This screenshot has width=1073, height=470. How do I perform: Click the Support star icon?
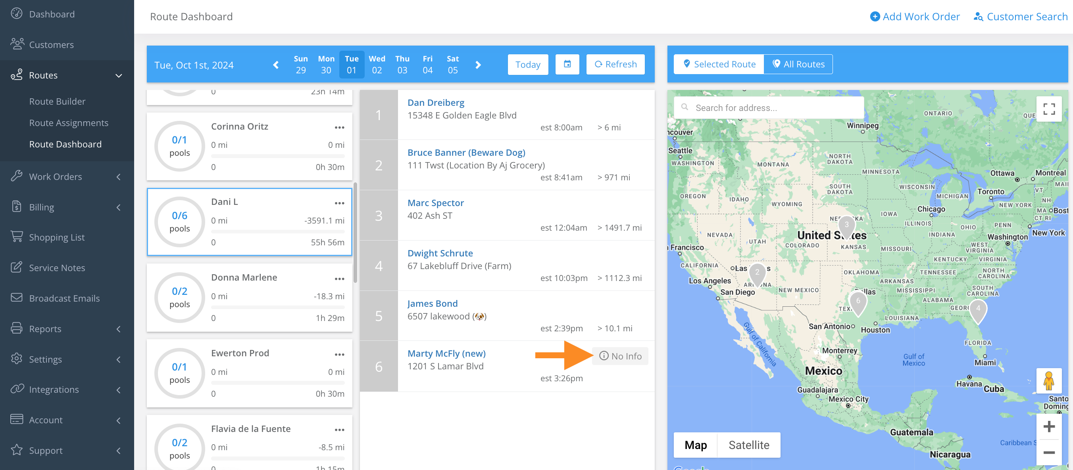[x=17, y=450]
